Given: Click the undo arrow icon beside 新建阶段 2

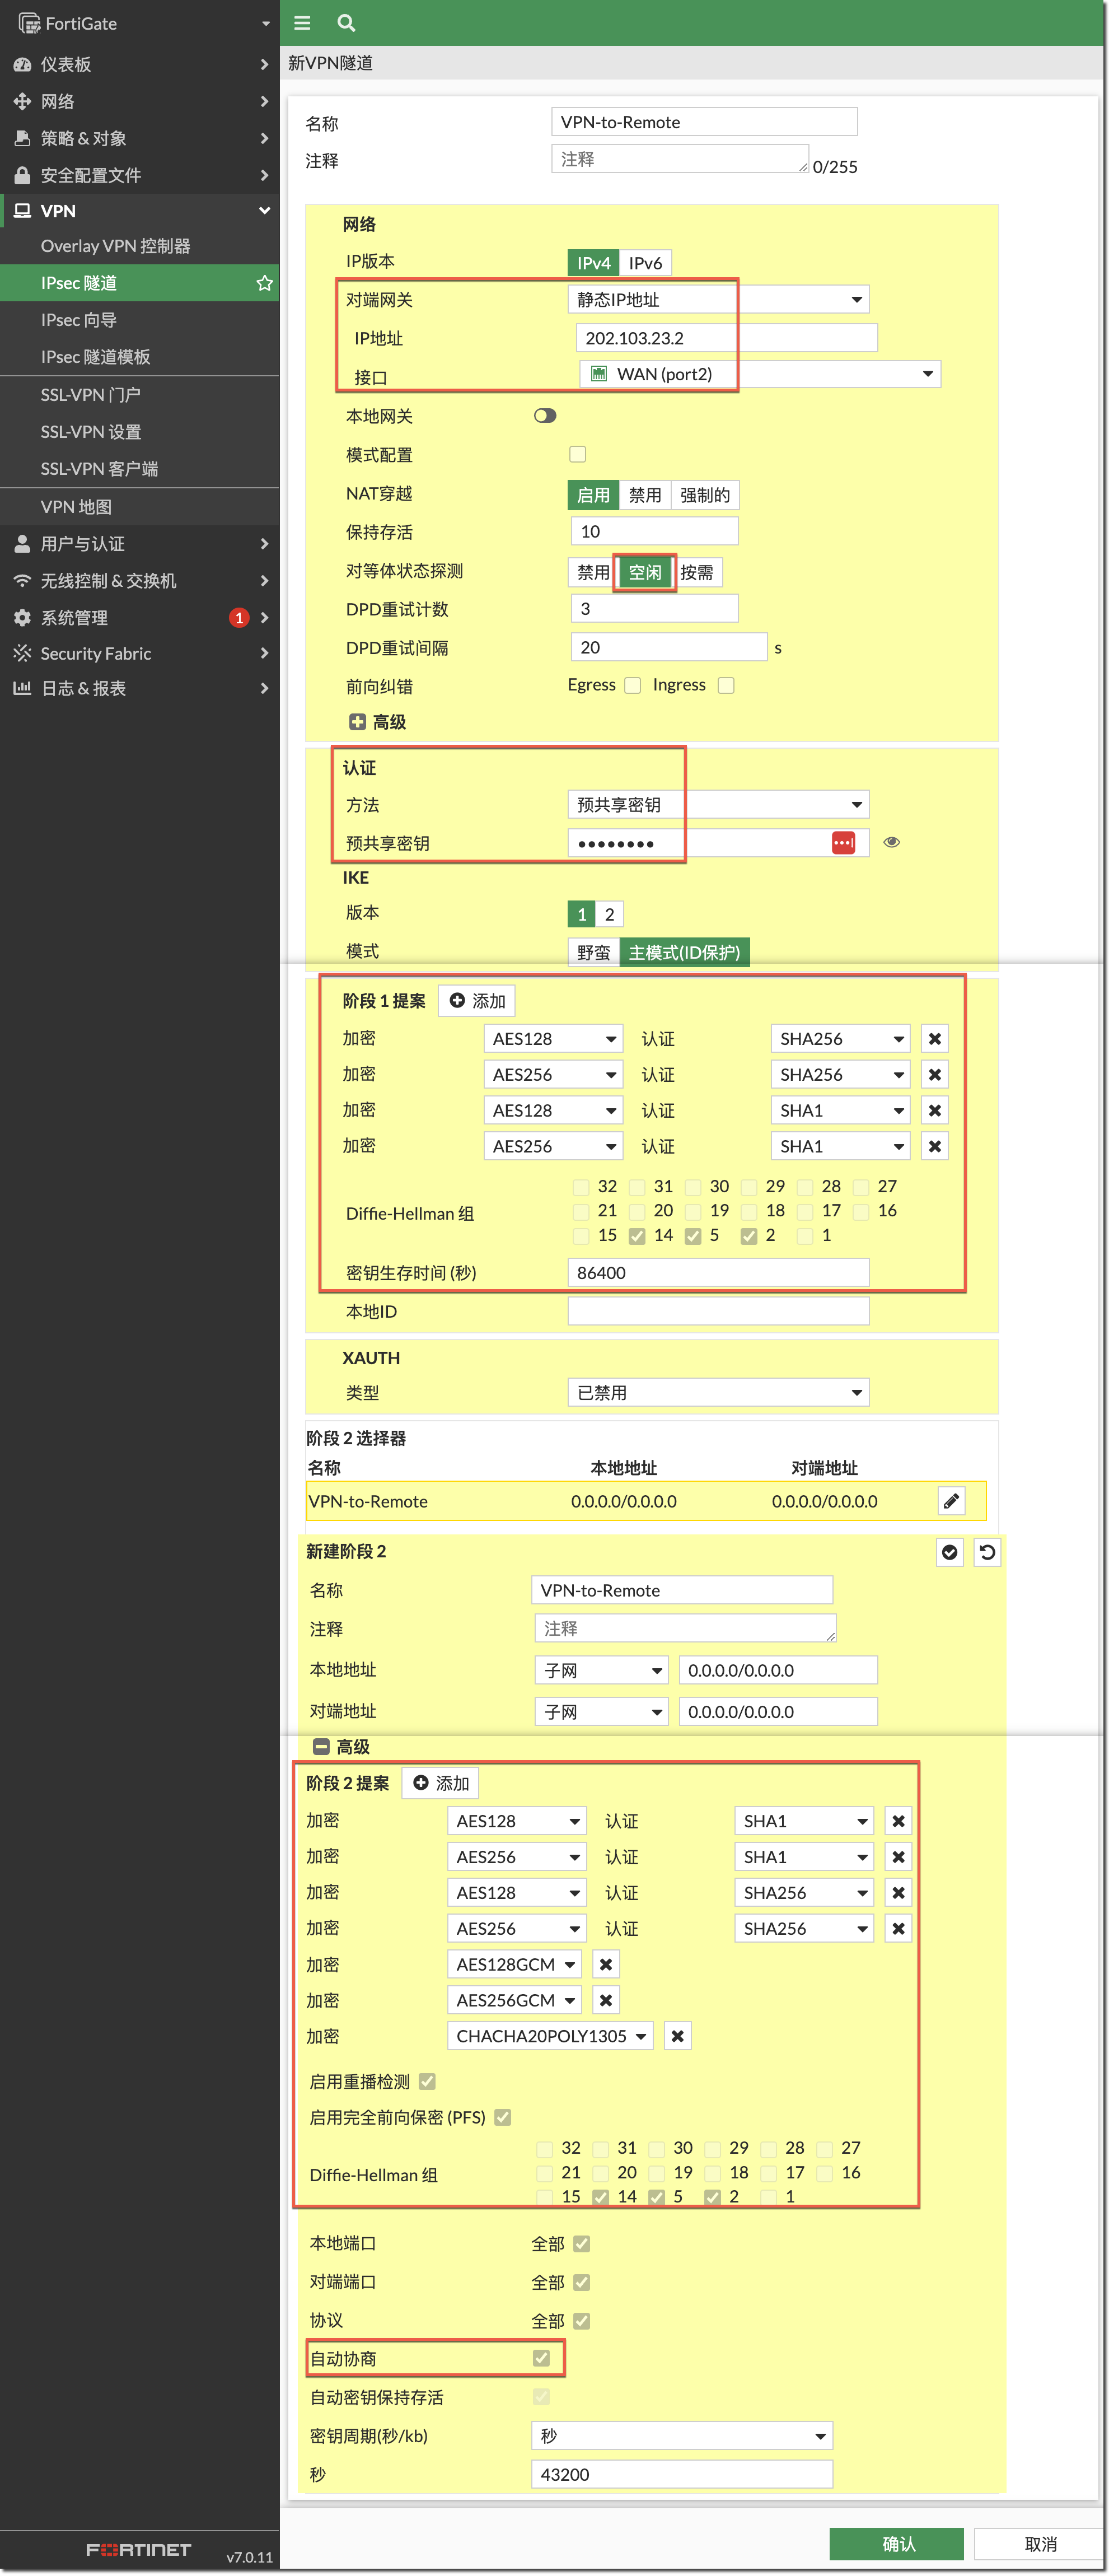Looking at the screenshot, I should point(987,1551).
